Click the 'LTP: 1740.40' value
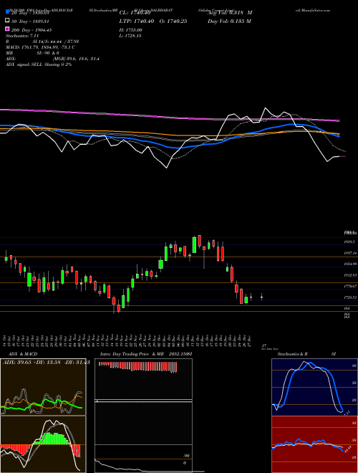Viewport: 358px width, 473px height. click(137, 21)
